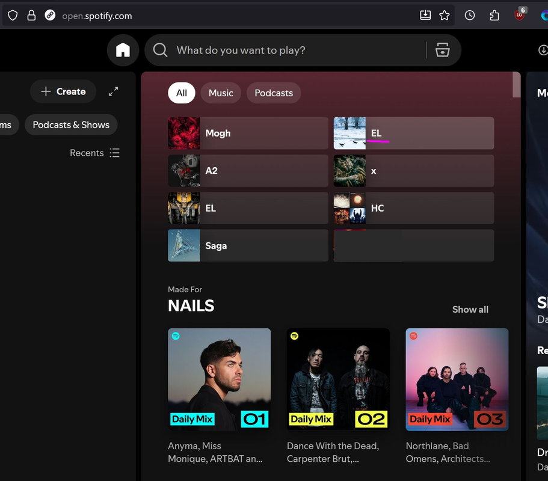The height and width of the screenshot is (481, 548).
Task: Click the main content vertical scrollbar
Action: (517, 85)
